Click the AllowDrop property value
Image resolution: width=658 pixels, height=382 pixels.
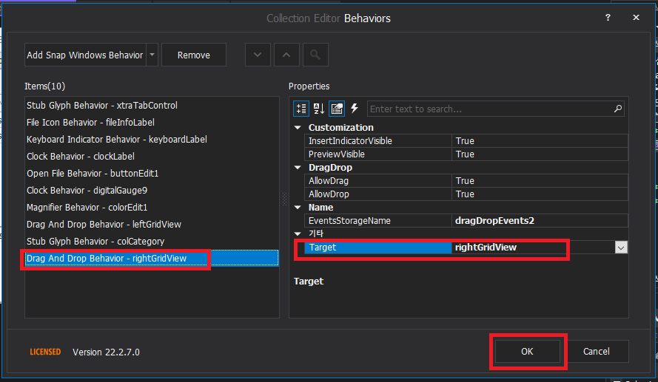[x=540, y=194]
